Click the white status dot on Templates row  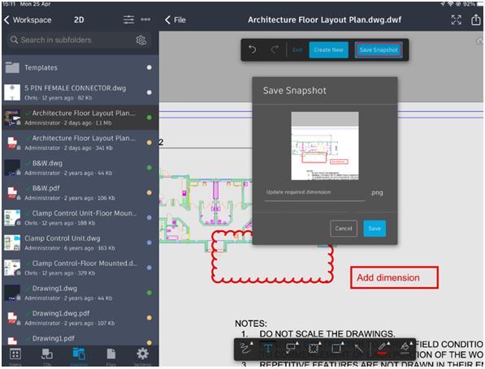(149, 67)
